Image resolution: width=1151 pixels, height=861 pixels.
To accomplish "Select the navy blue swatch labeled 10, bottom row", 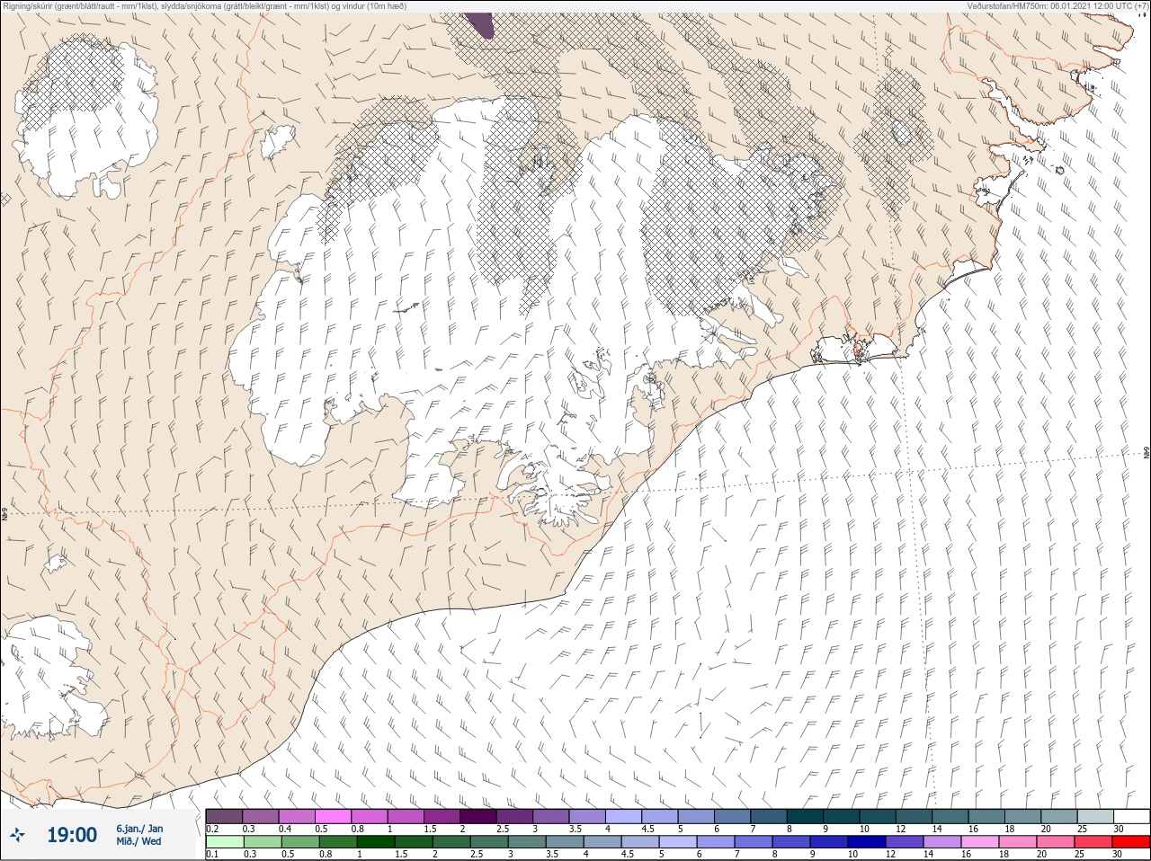I will pos(867,842).
